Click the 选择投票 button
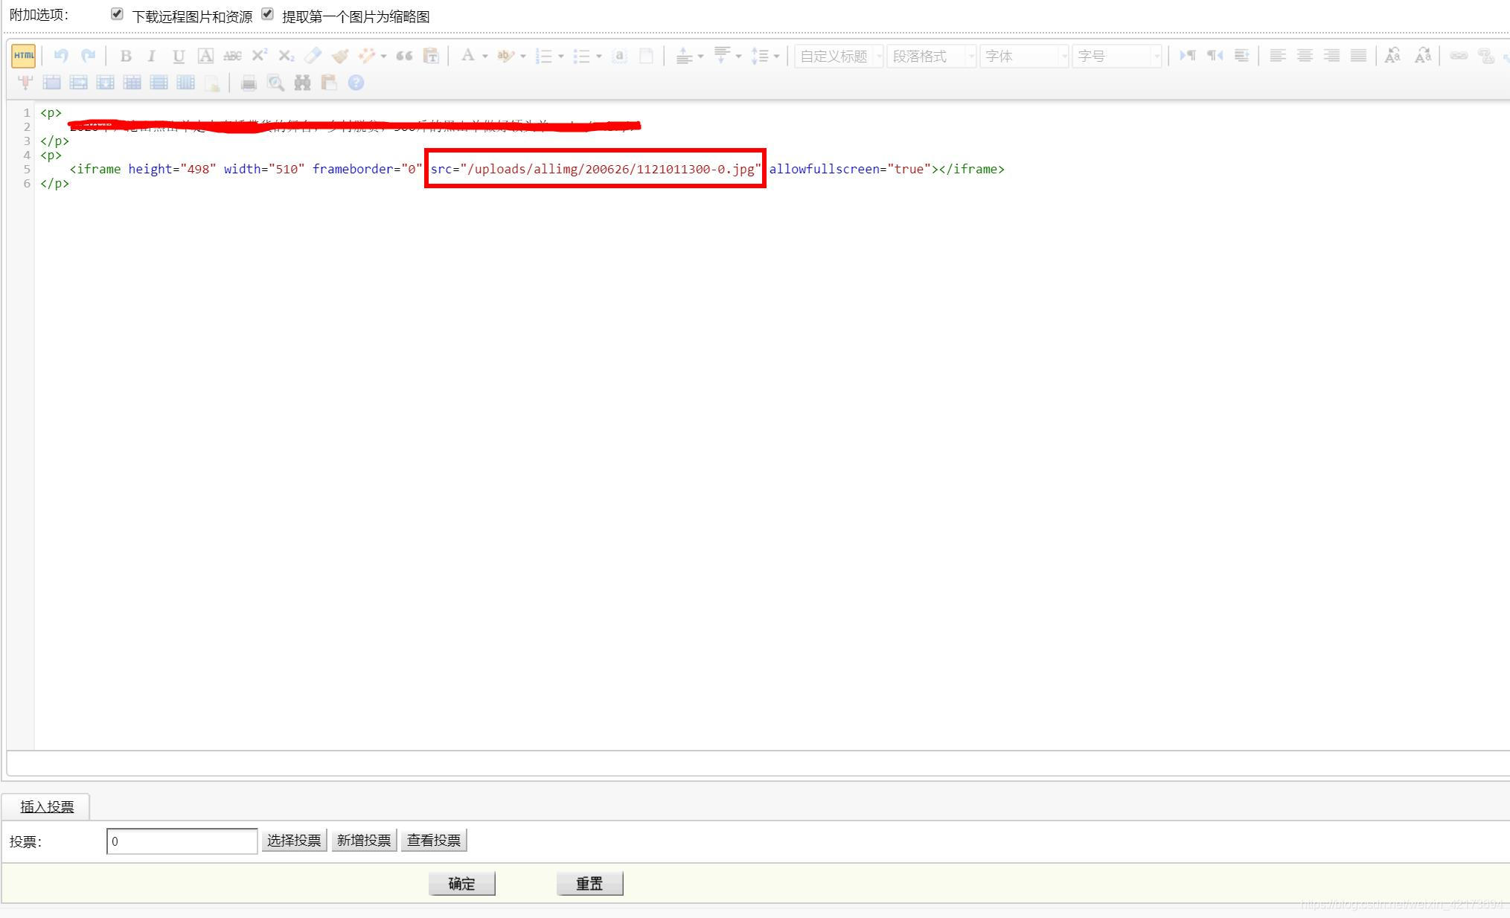Screen dimensions: 1510x918 coord(294,841)
